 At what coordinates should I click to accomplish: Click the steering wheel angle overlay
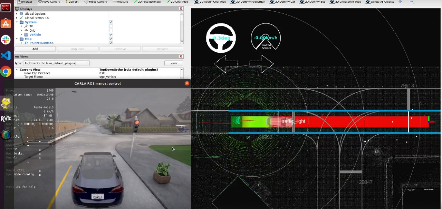[221, 38]
